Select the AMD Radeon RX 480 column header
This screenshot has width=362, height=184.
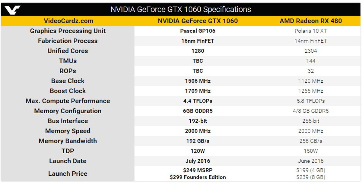(310, 21)
